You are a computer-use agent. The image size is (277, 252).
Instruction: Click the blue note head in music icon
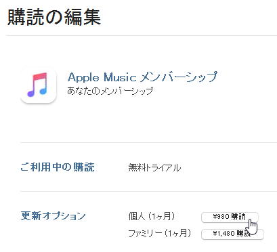click(x=43, y=90)
